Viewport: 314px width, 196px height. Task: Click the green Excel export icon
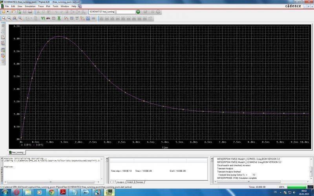[x=59, y=18]
